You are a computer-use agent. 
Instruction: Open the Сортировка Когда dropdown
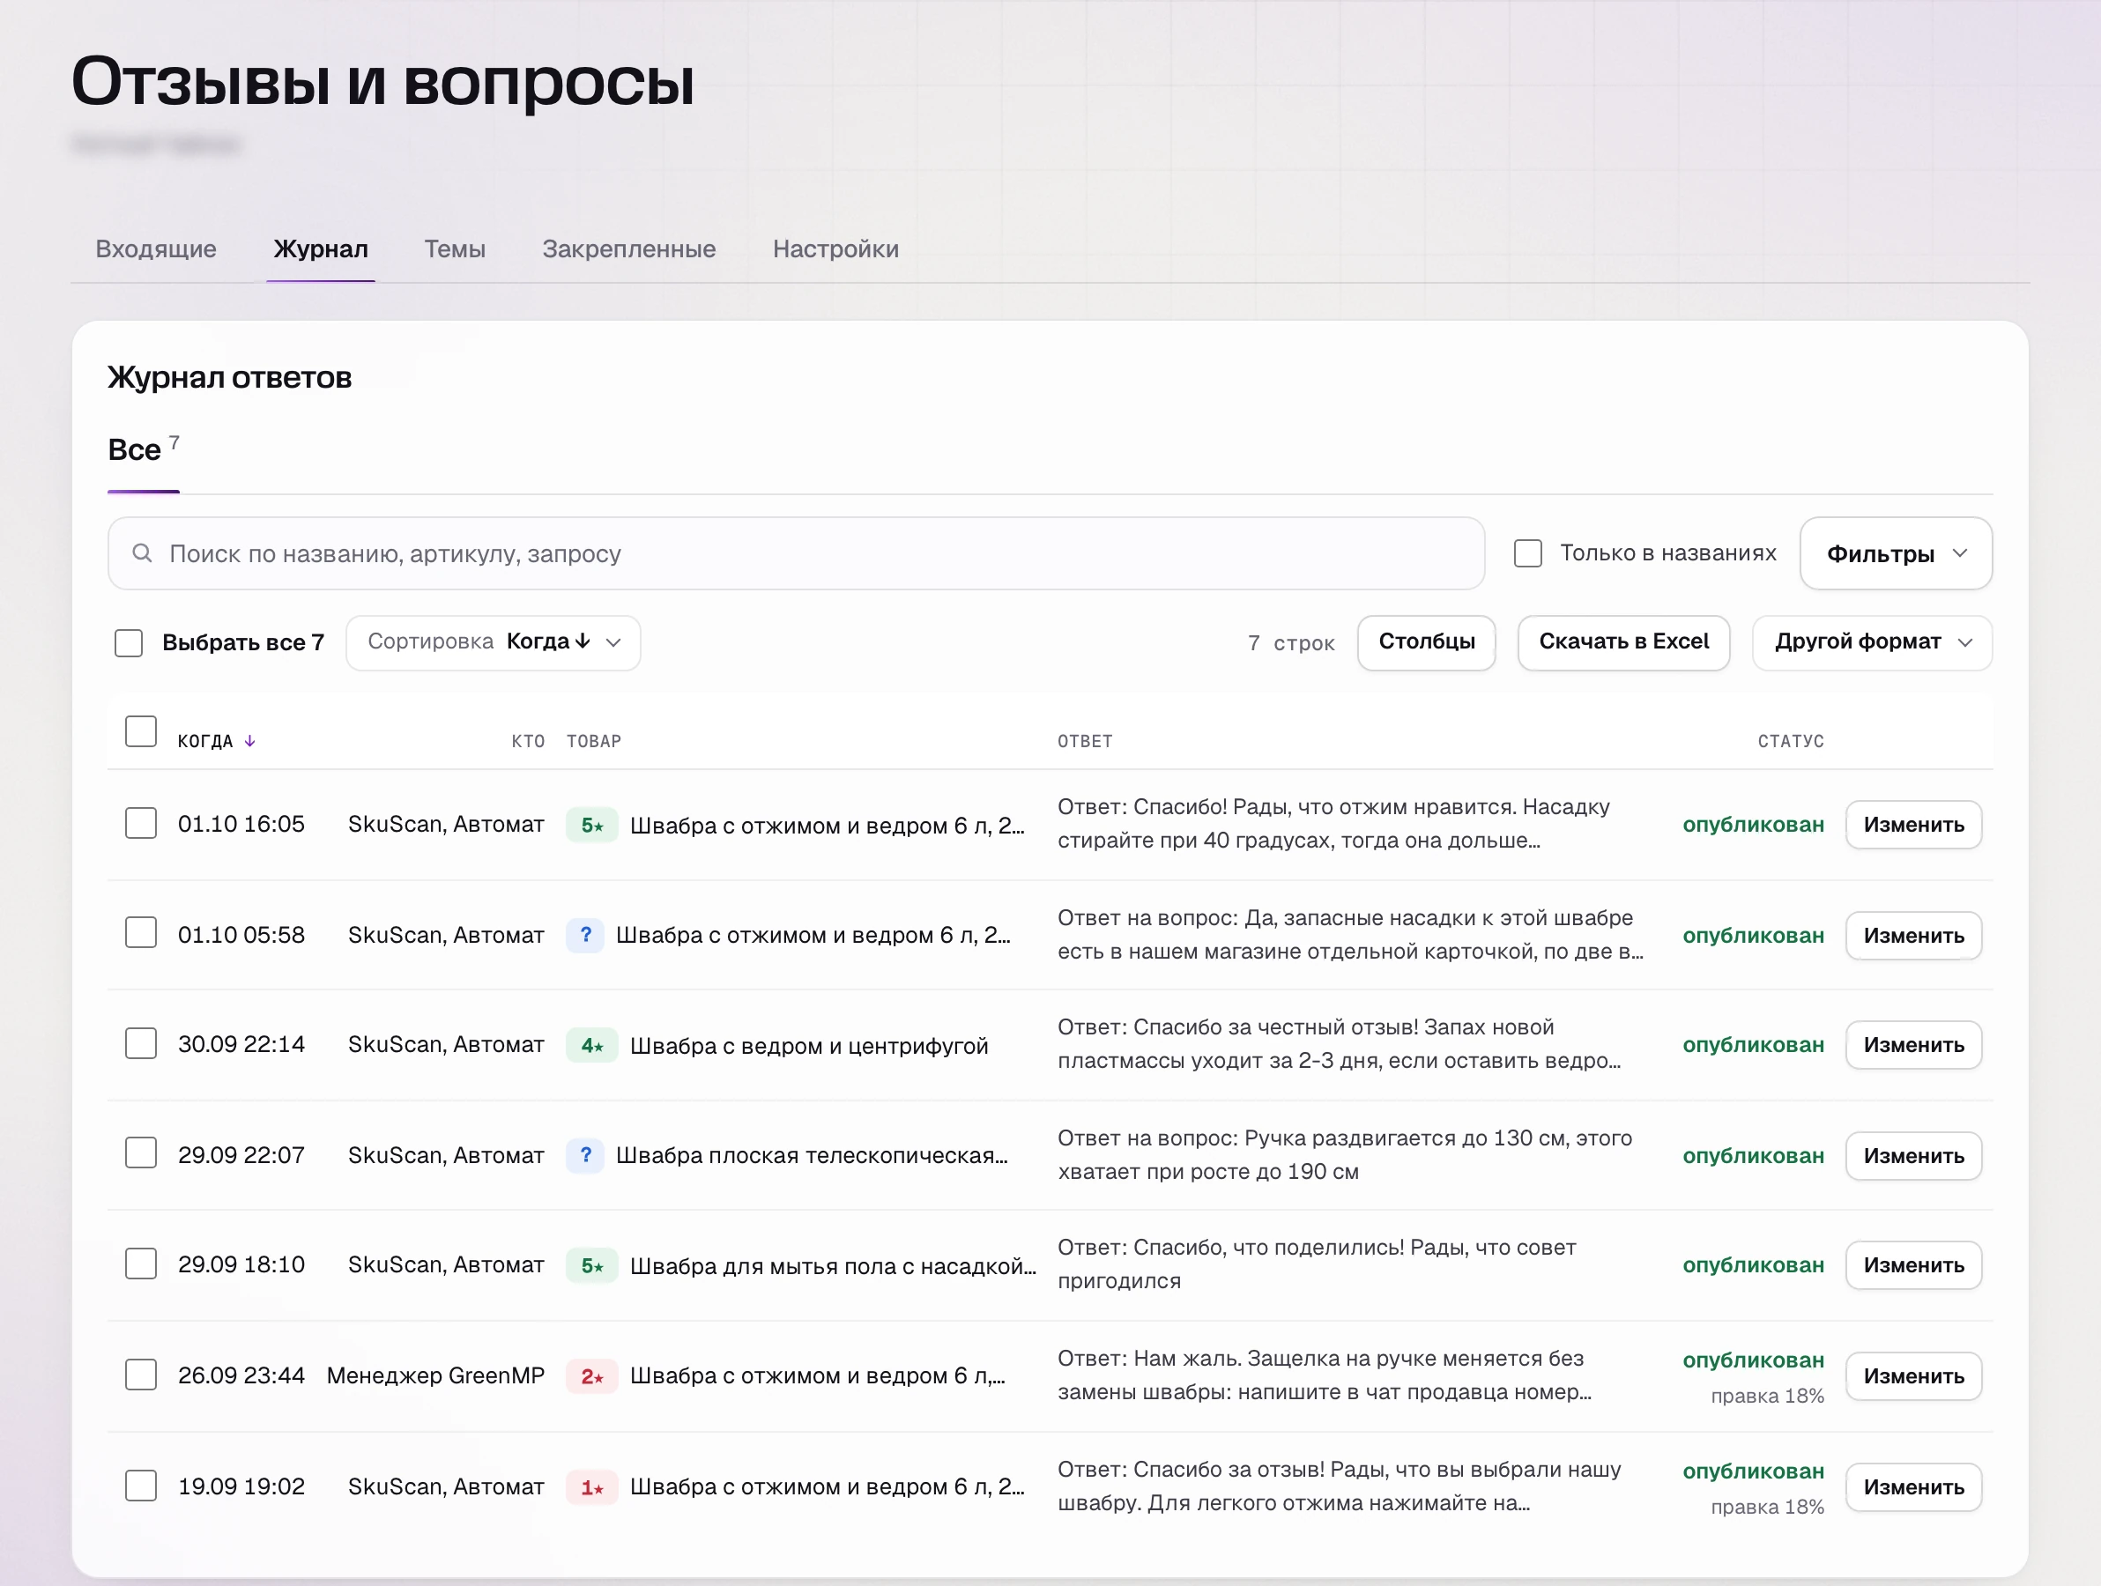493,643
